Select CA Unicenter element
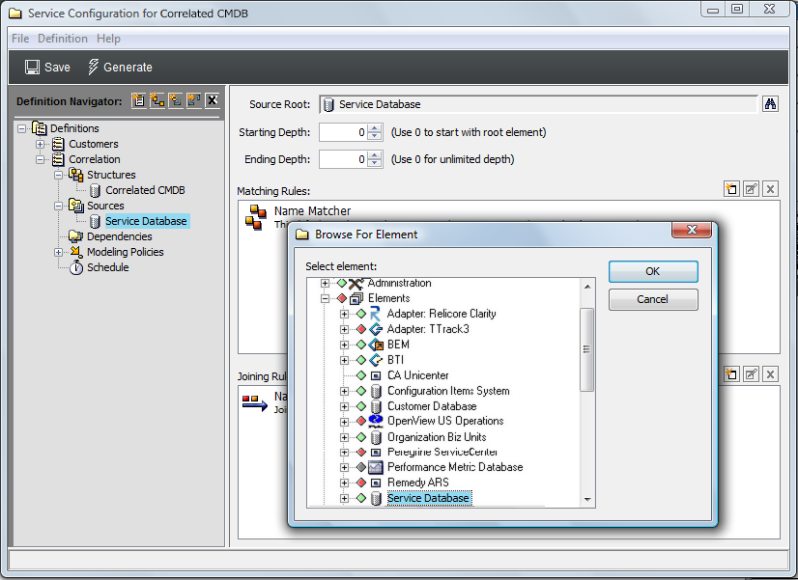The width and height of the screenshot is (798, 580). (x=417, y=375)
